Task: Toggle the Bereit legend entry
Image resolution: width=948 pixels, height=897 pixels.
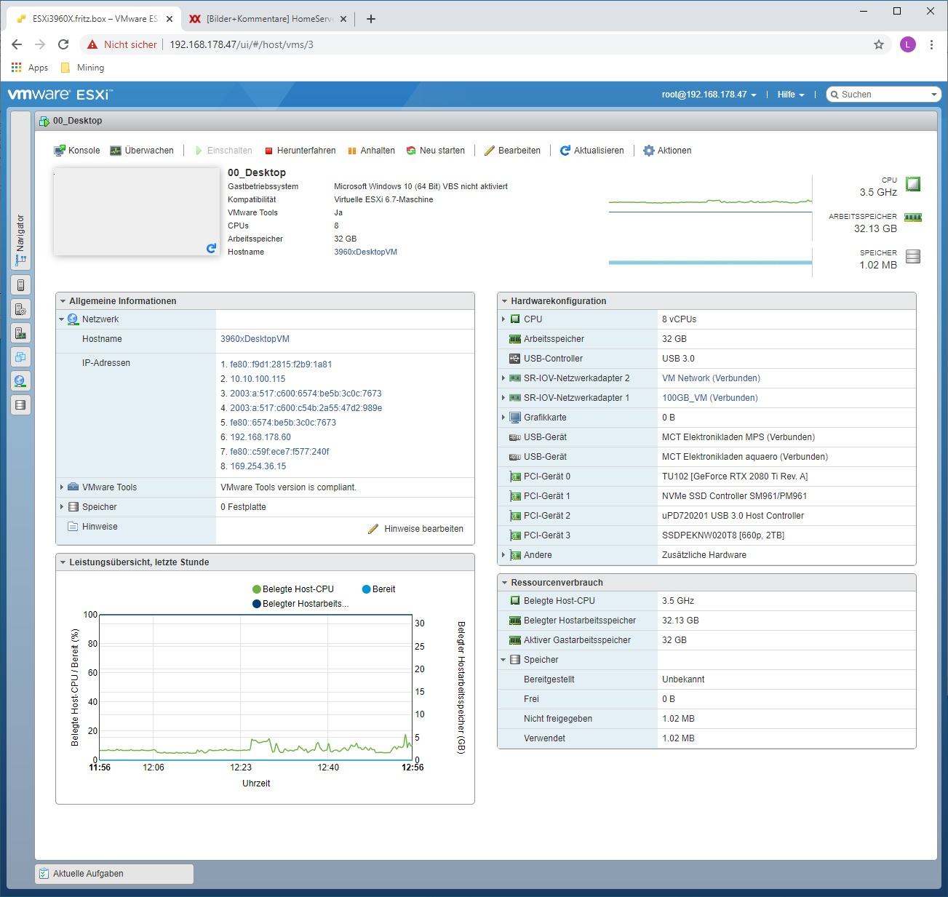Action: click(378, 589)
